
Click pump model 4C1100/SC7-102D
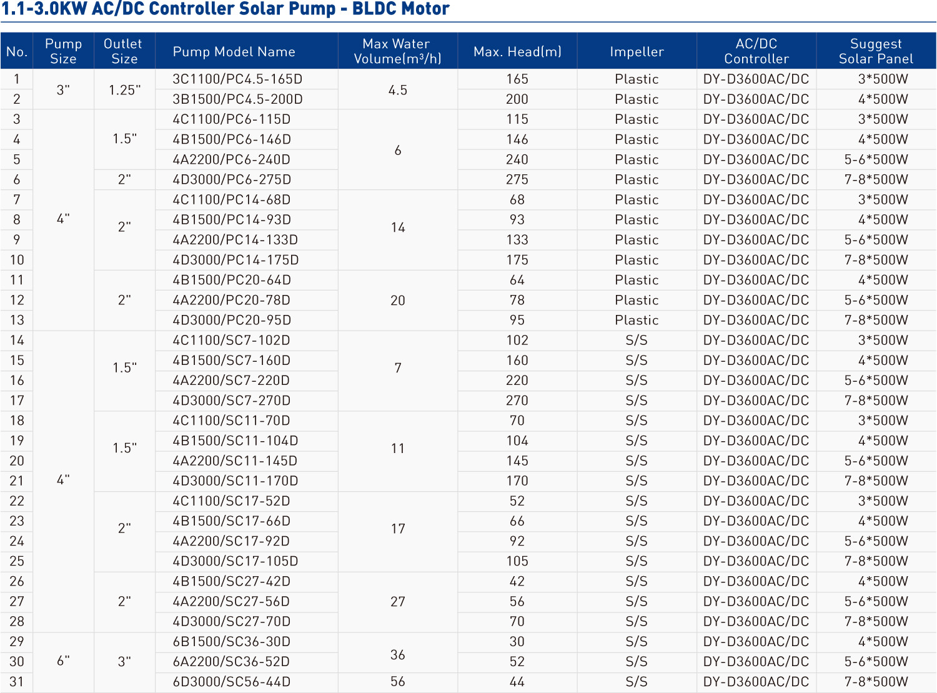231,341
